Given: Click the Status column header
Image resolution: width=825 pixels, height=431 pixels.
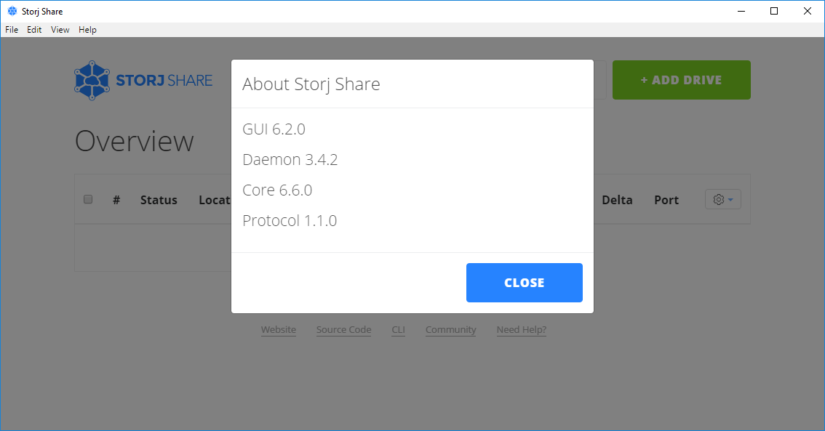Looking at the screenshot, I should (x=159, y=200).
